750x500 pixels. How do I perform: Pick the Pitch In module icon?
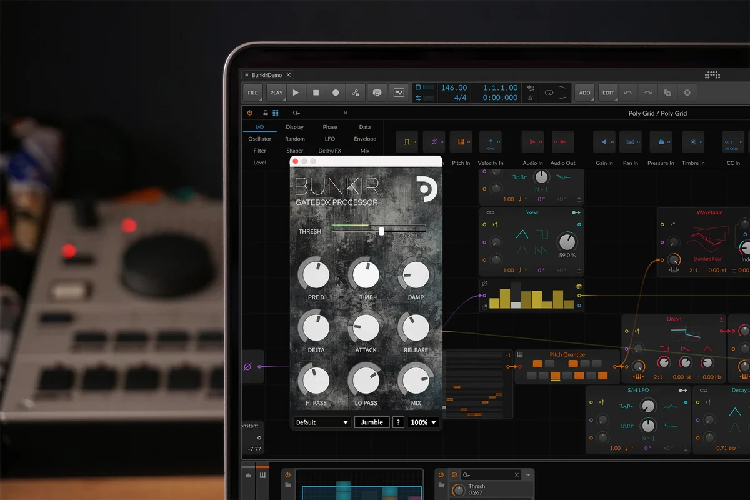click(x=461, y=142)
